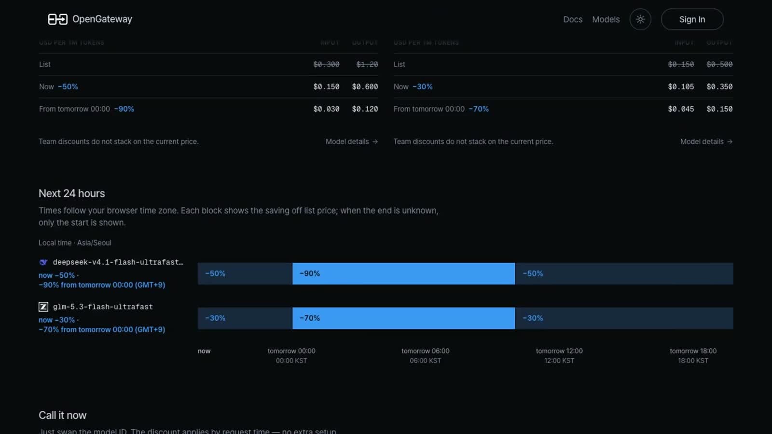This screenshot has width=772, height=434.
Task: Click the arrow beside the left Model details
Action: point(375,141)
